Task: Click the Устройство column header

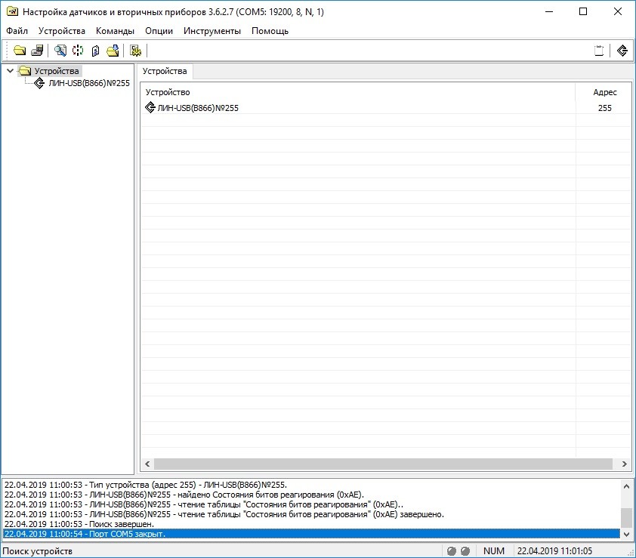Action: [358, 92]
